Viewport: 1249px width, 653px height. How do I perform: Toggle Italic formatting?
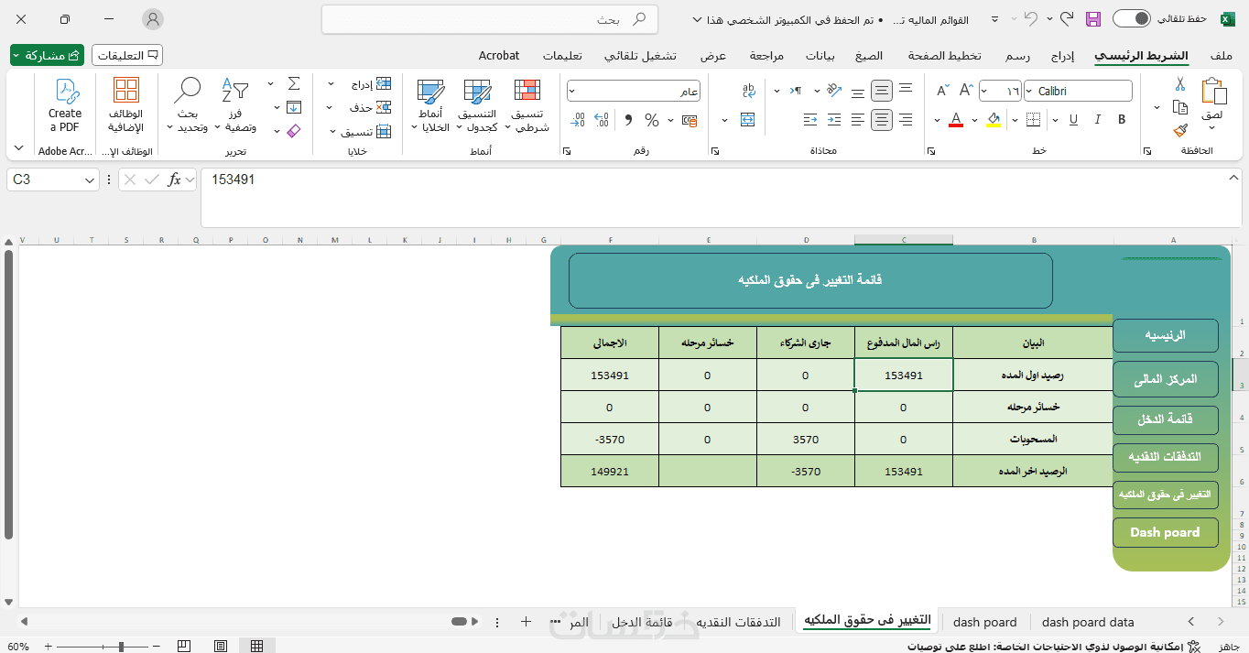click(x=1097, y=120)
